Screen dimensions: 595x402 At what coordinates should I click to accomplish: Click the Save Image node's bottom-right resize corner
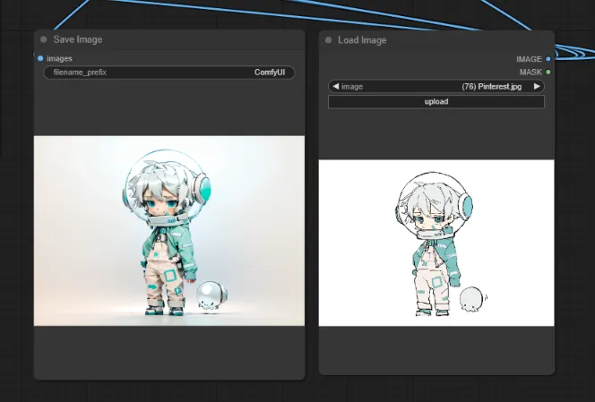pos(302,377)
